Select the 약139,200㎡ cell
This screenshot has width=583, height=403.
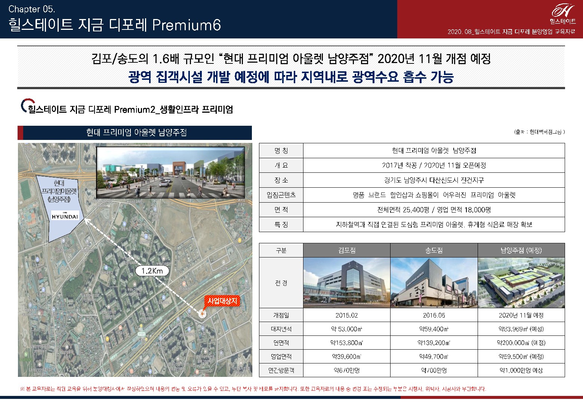pos(434,343)
